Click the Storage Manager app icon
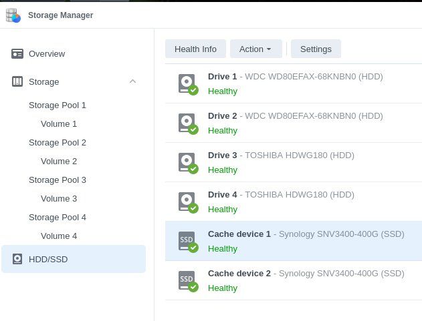The image size is (422, 321). click(x=13, y=15)
